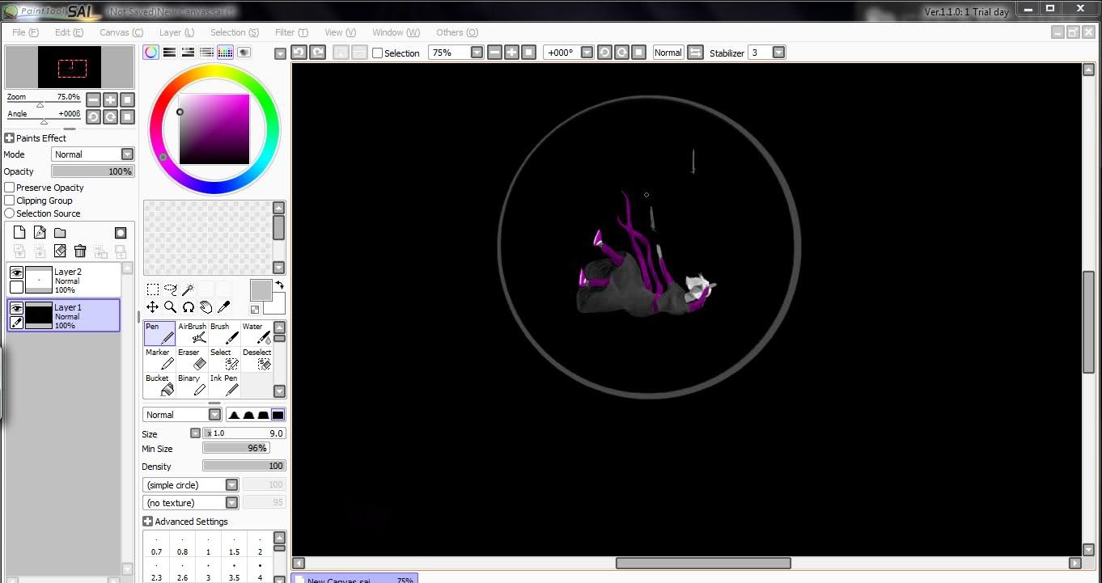Open the Filter menu
This screenshot has width=1102, height=583.
click(290, 32)
